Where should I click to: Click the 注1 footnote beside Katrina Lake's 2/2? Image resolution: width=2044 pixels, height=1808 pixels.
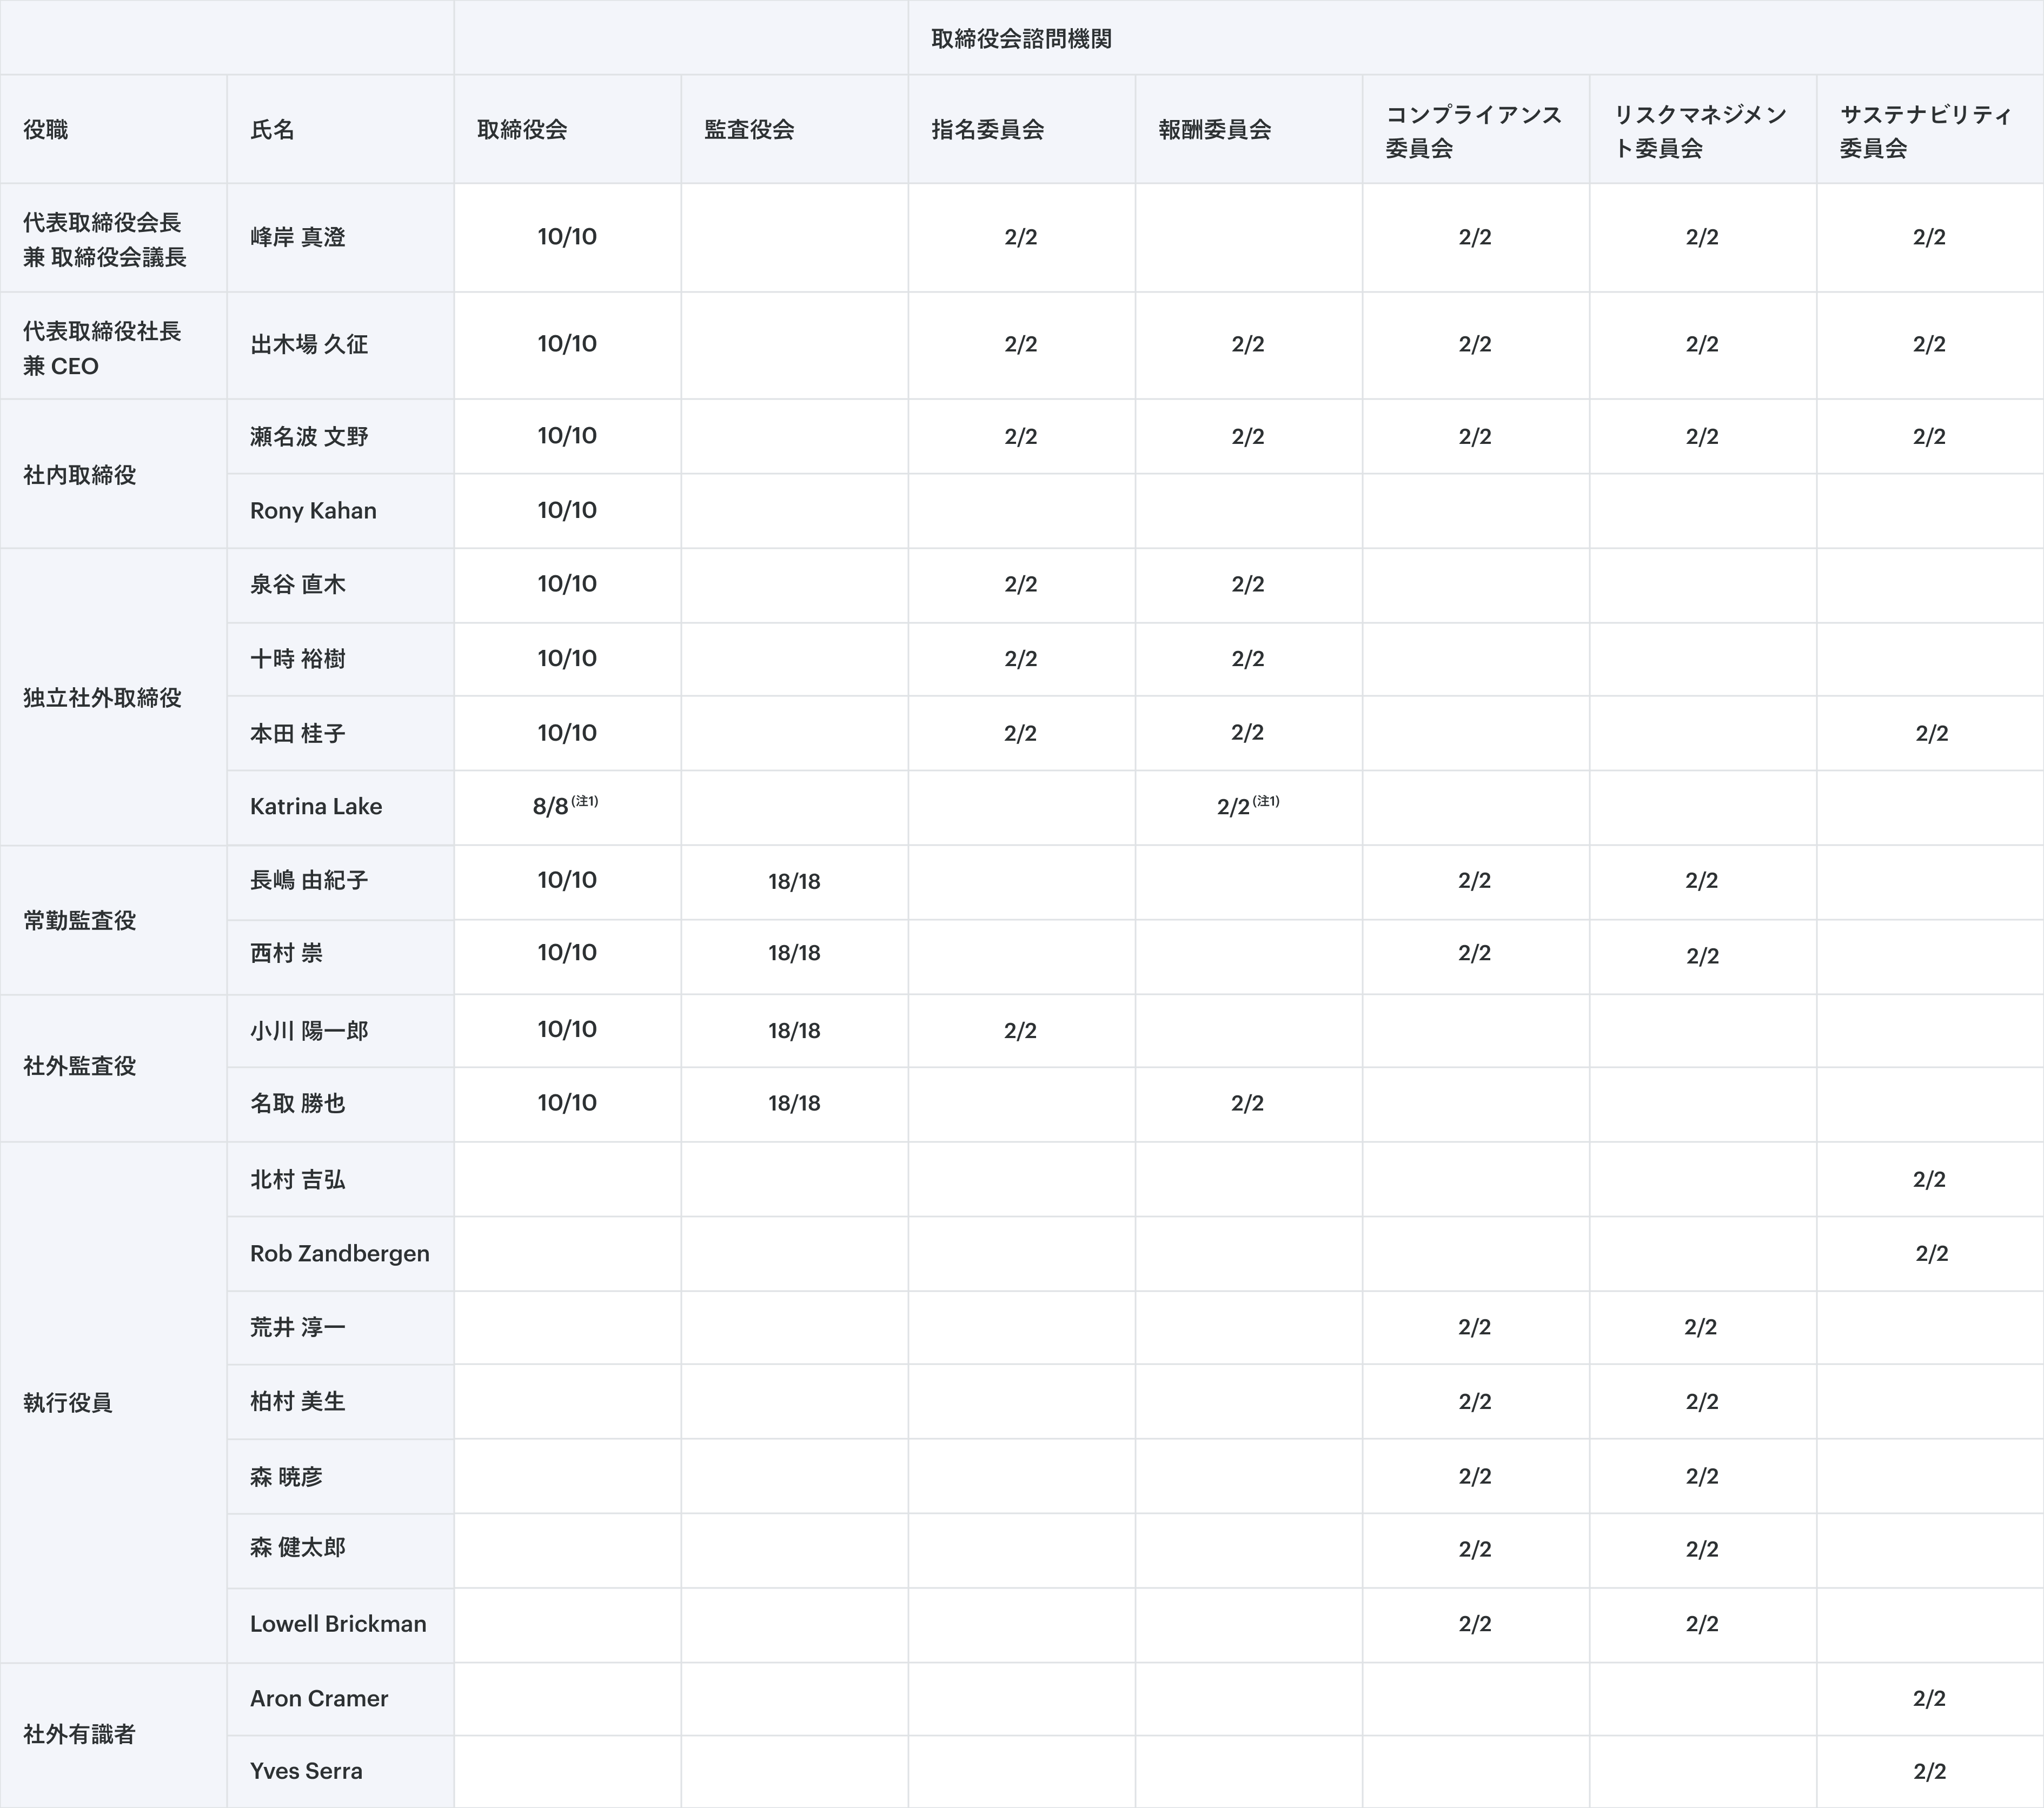pyautogui.click(x=1266, y=802)
